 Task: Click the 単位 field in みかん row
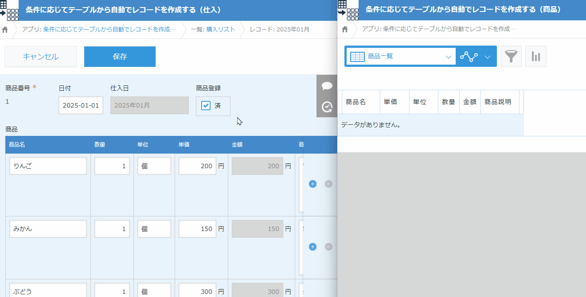click(154, 229)
